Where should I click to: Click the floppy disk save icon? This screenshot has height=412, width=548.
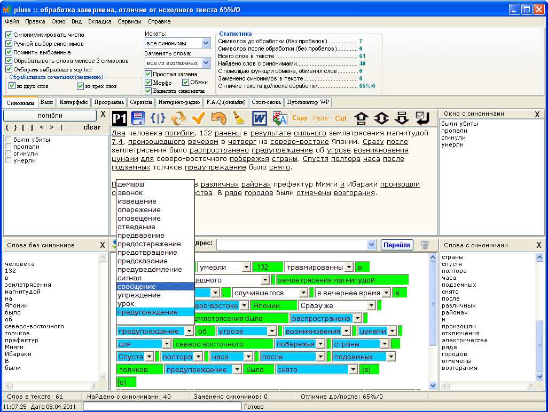[x=138, y=118]
